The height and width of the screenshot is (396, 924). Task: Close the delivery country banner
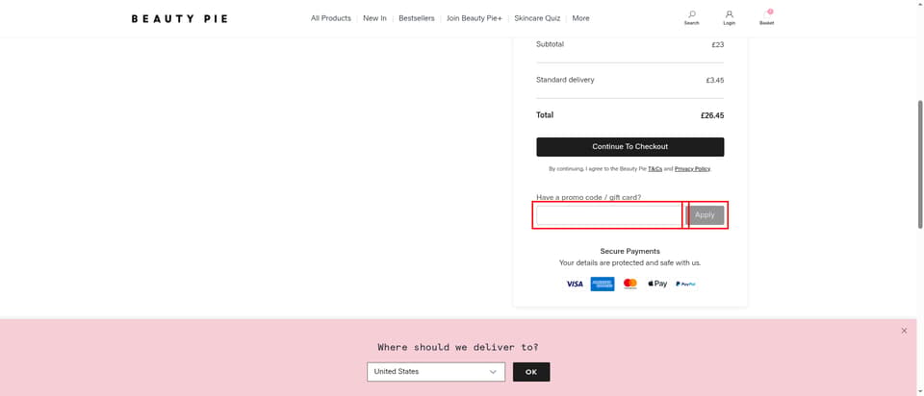tap(904, 331)
